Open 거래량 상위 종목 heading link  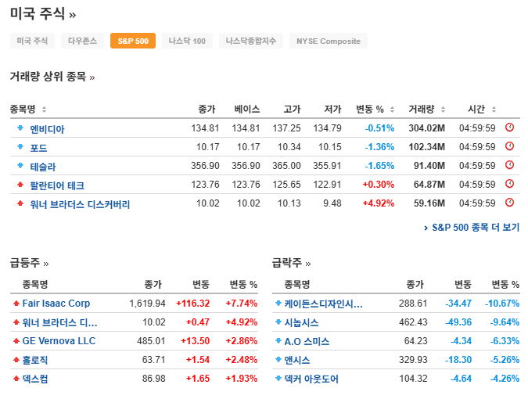click(x=52, y=77)
